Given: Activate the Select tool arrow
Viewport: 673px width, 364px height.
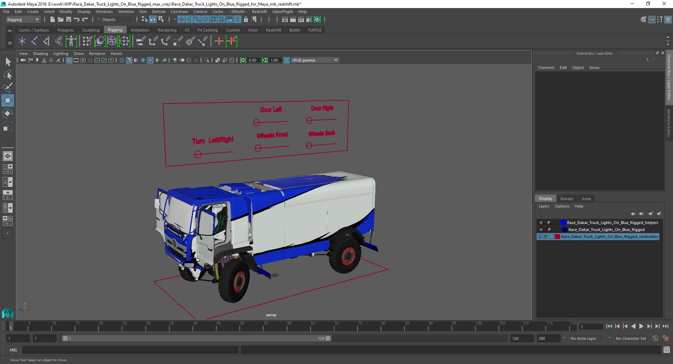Looking at the screenshot, I should (x=7, y=62).
